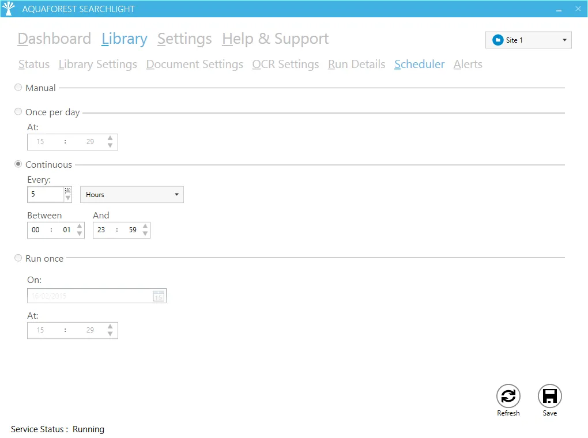Image resolution: width=588 pixels, height=438 pixels.
Task: Click the And hour field showing 23
Action: pos(101,230)
